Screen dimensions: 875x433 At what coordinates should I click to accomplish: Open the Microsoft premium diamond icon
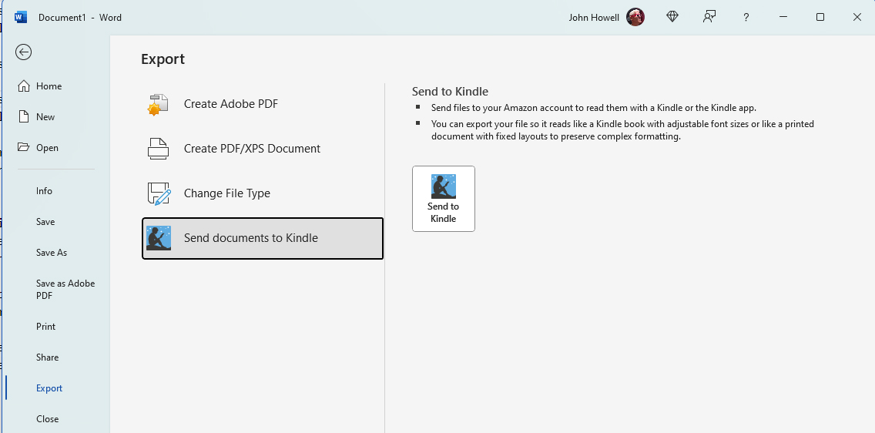coord(672,17)
